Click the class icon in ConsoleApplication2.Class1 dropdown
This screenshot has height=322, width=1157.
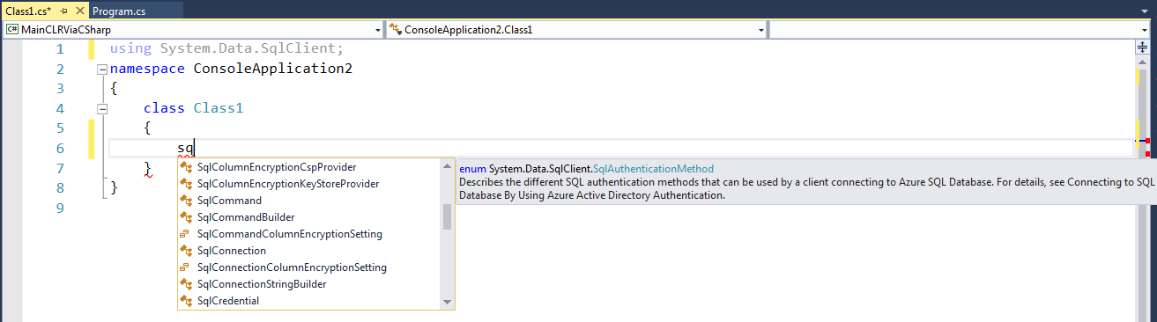(x=396, y=30)
